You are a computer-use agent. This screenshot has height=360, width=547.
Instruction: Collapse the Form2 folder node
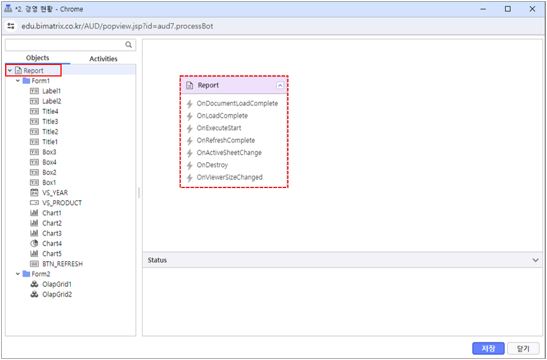[18, 274]
